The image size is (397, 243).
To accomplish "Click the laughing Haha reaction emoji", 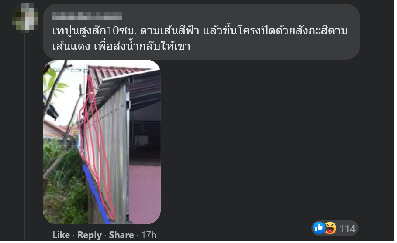I will (331, 228).
